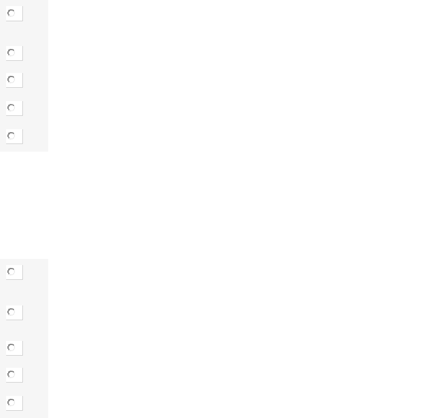The width and height of the screenshot is (423, 418).
Task: Click the loading spinner in the topmost thumbnail
Action: [x=11, y=13]
